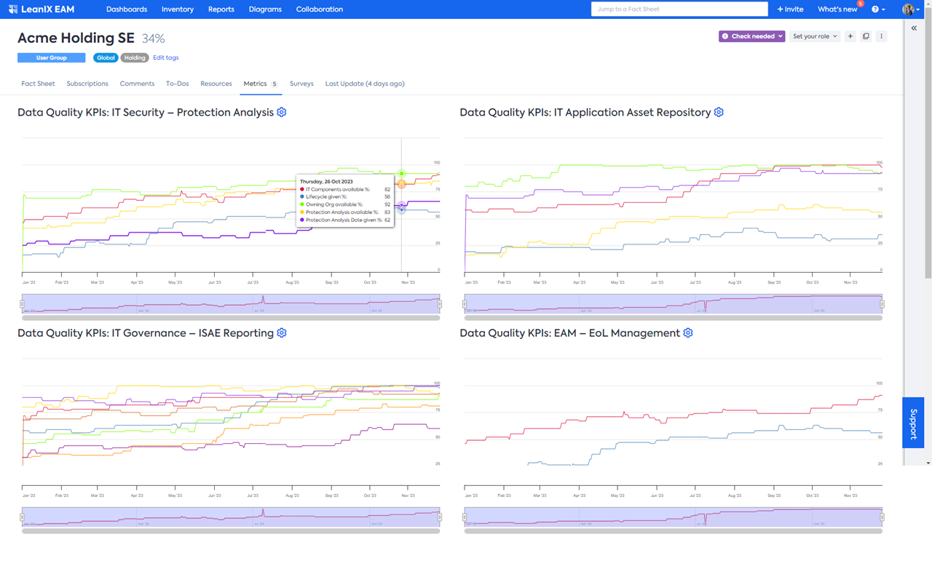Click the Edit tags link

click(165, 57)
